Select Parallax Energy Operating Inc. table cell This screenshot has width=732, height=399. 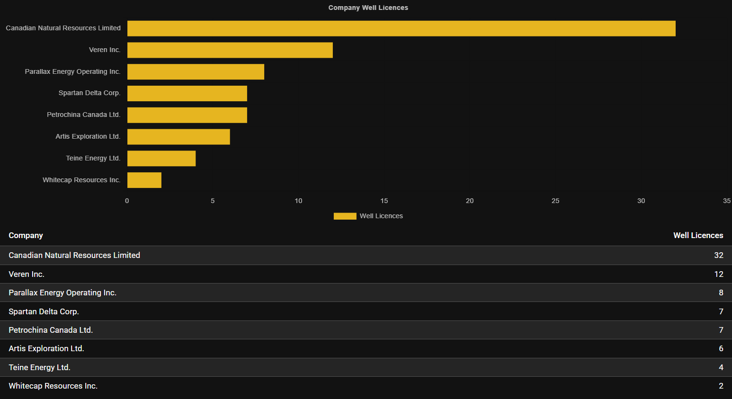point(62,293)
